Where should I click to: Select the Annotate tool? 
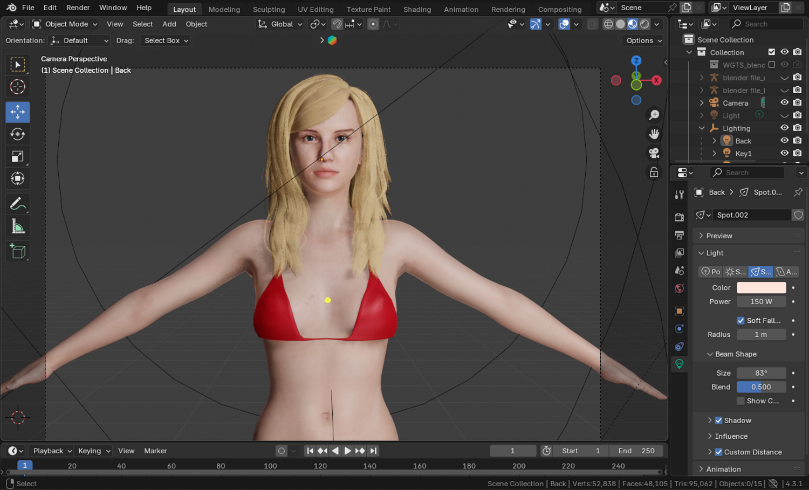pos(18,204)
